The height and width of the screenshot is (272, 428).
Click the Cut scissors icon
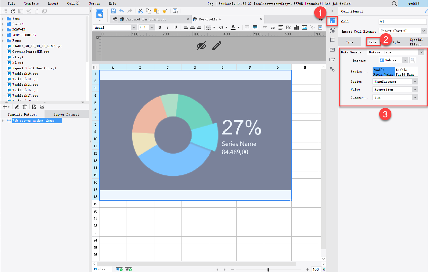tap(140, 11)
